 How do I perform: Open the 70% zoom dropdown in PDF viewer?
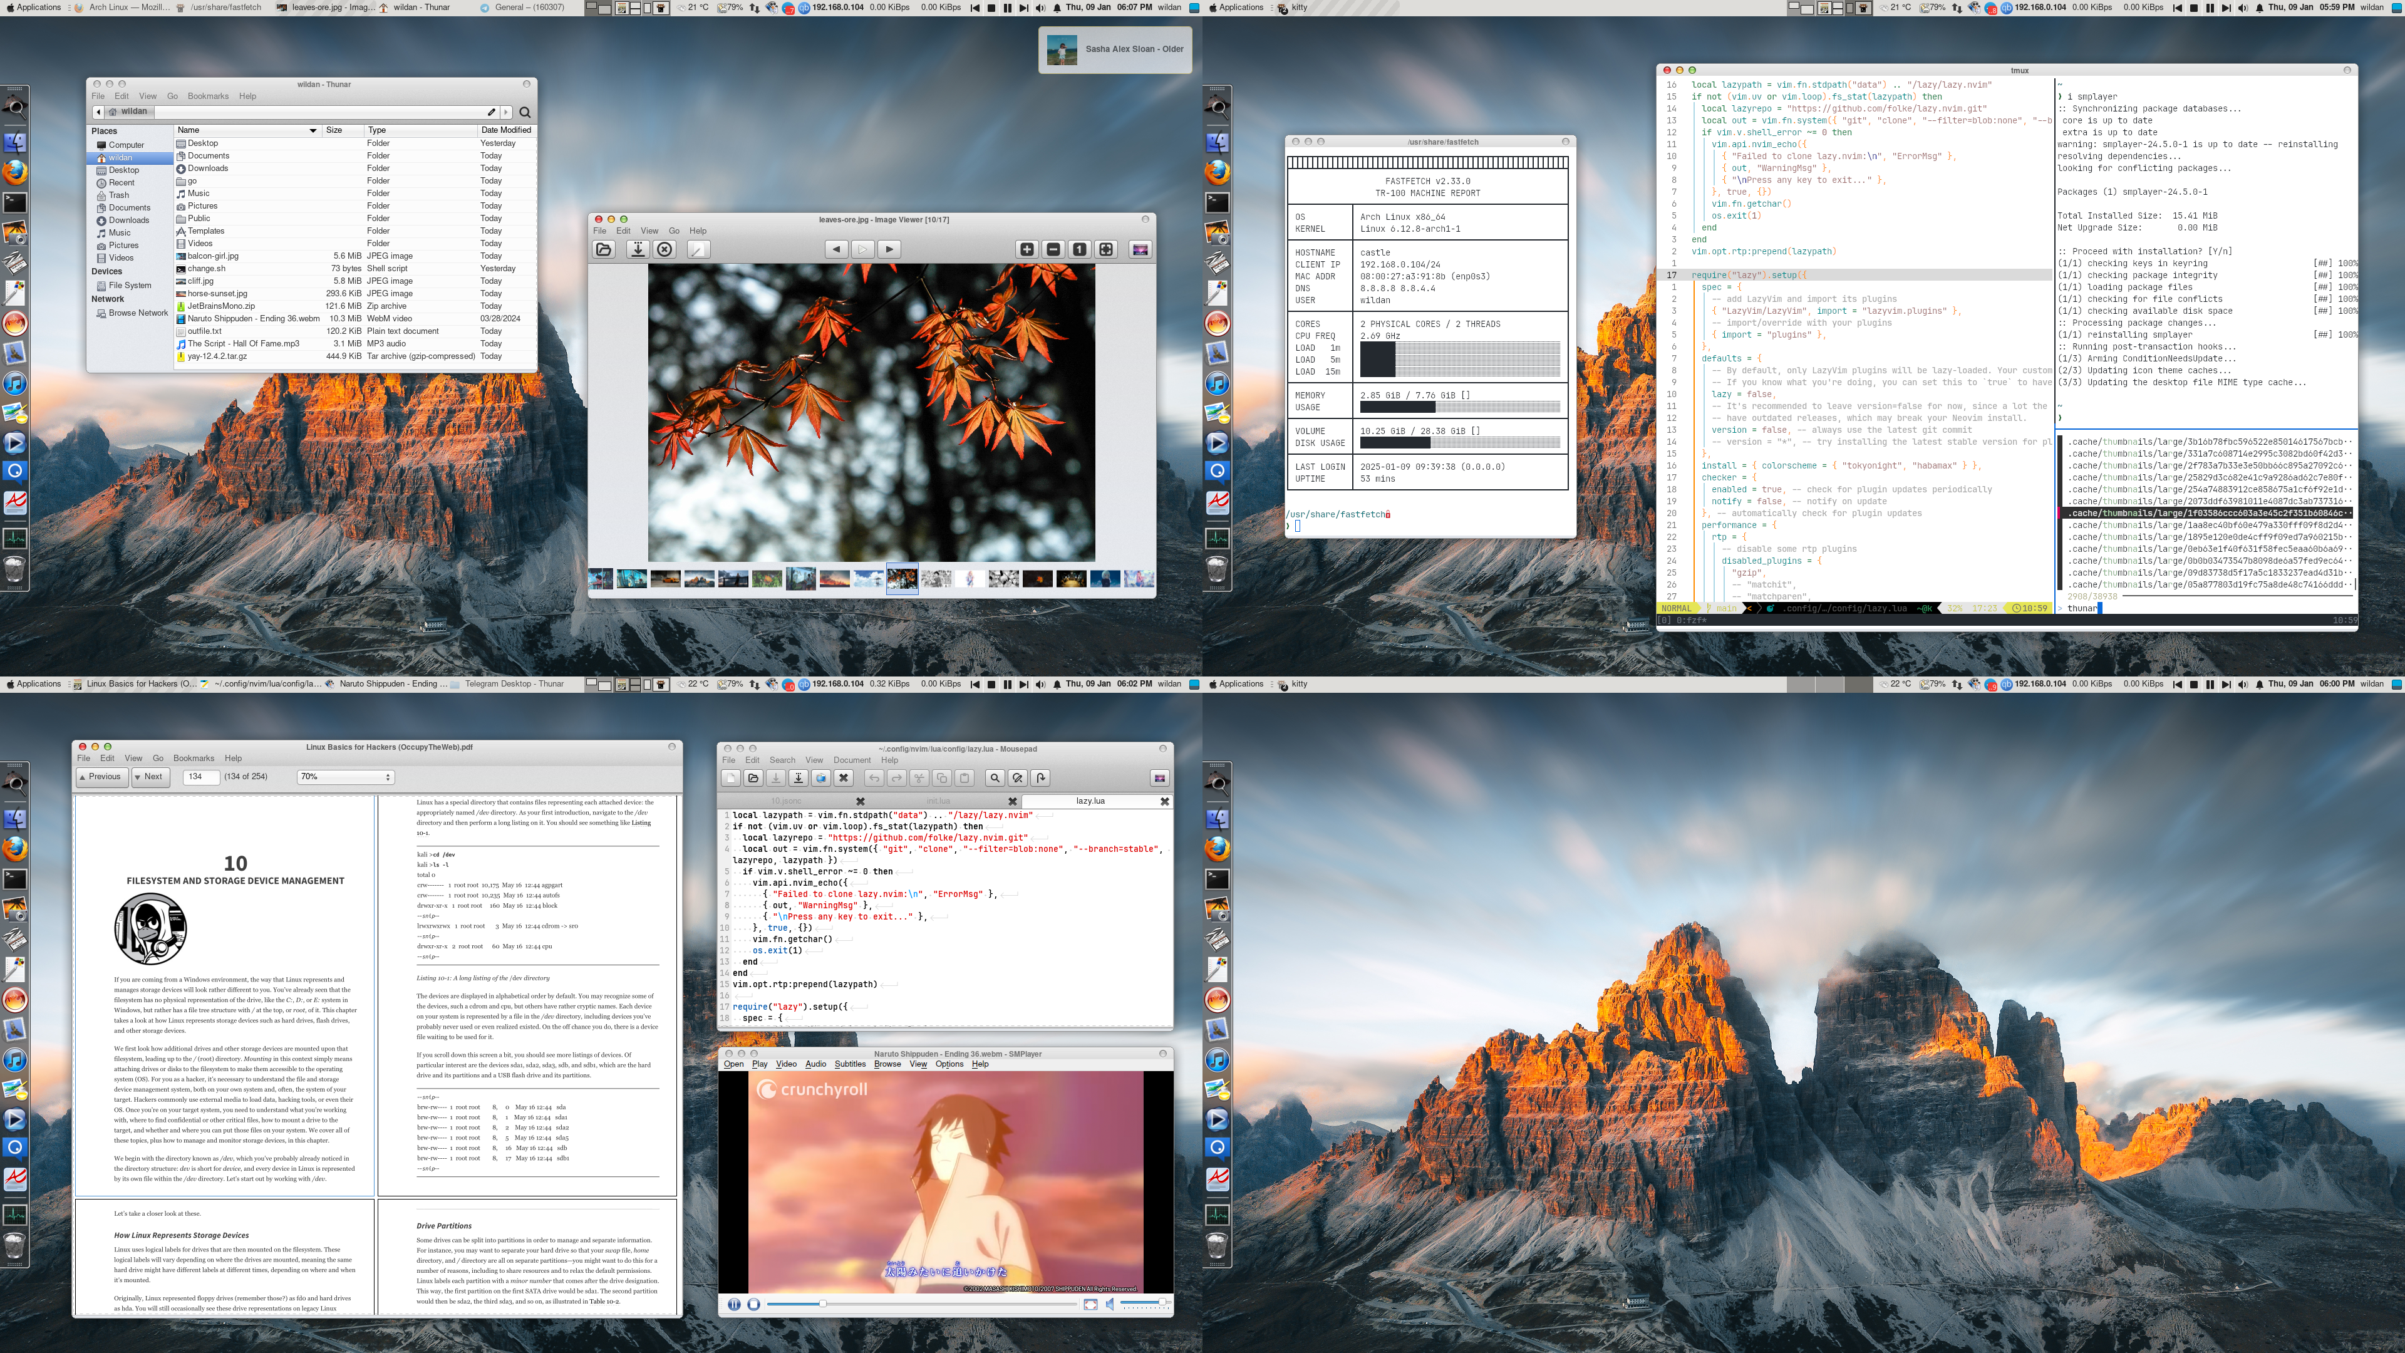click(x=346, y=777)
